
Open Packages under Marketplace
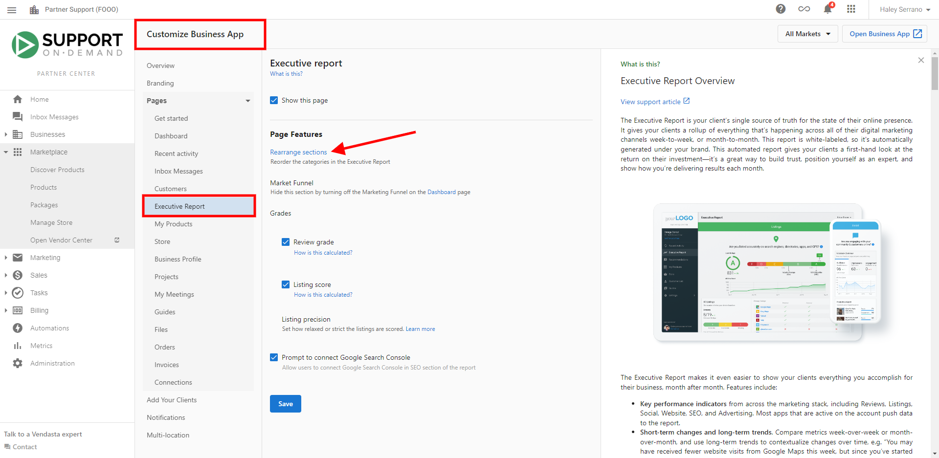click(x=44, y=205)
